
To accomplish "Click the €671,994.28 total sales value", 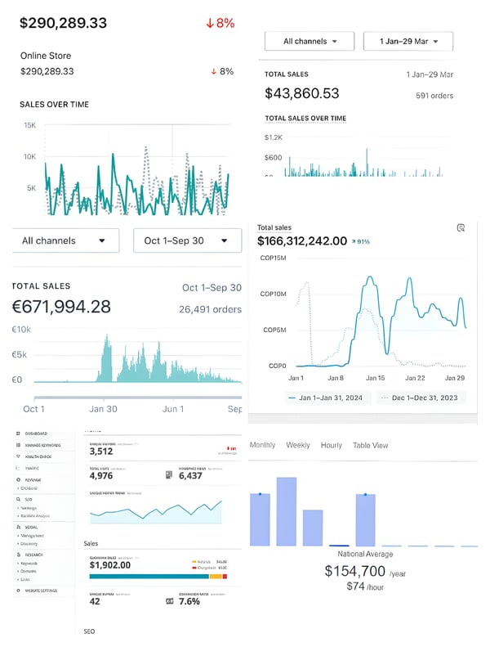I will coord(61,307).
